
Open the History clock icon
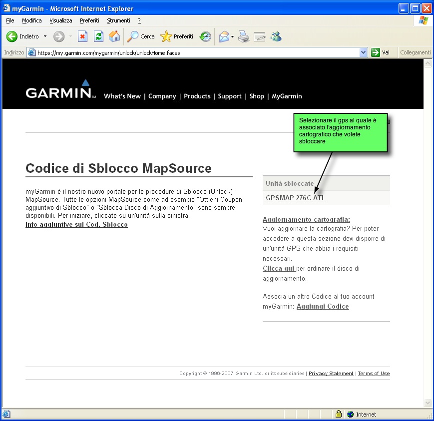click(205, 36)
